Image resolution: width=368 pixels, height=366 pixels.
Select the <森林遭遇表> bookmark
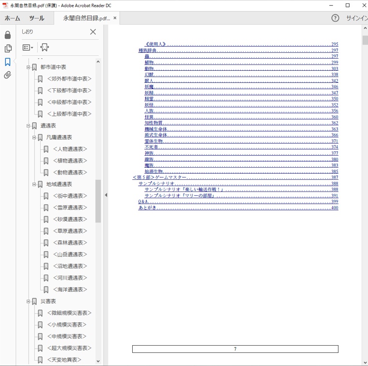[x=70, y=243]
